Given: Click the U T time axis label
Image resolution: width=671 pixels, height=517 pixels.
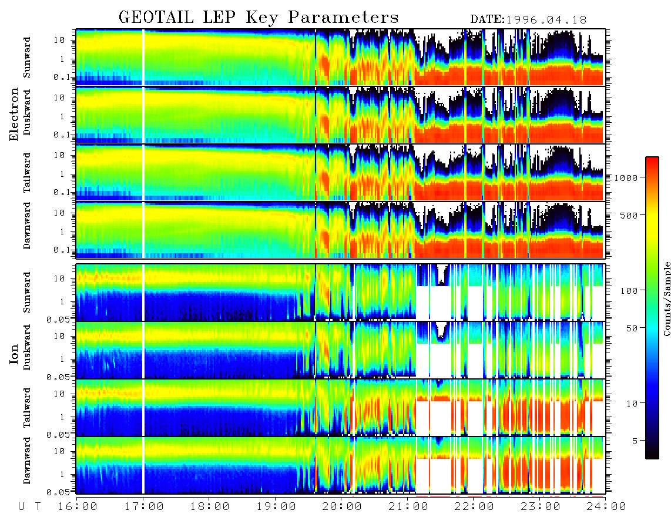Looking at the screenshot, I should [x=29, y=507].
